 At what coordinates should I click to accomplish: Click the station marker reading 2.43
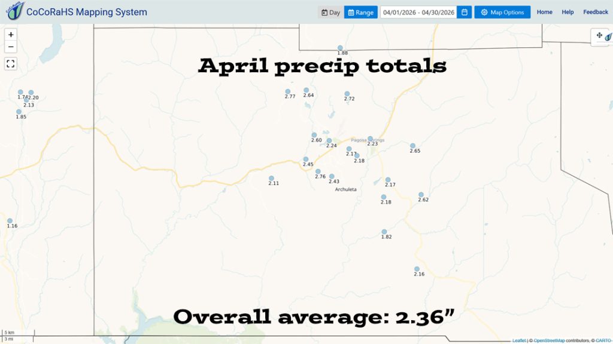(332, 176)
